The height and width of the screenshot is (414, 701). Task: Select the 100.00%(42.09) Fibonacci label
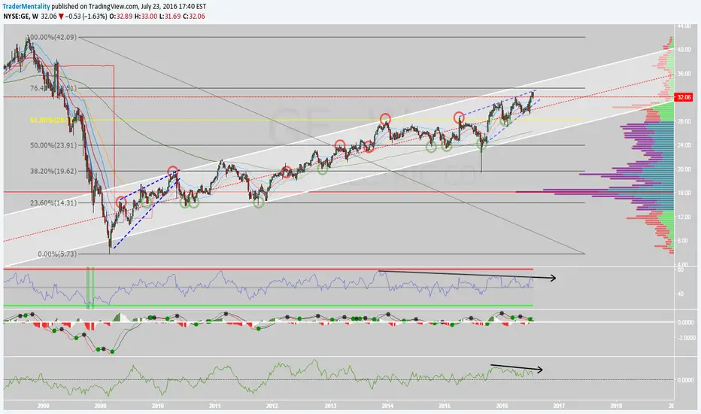[52, 37]
